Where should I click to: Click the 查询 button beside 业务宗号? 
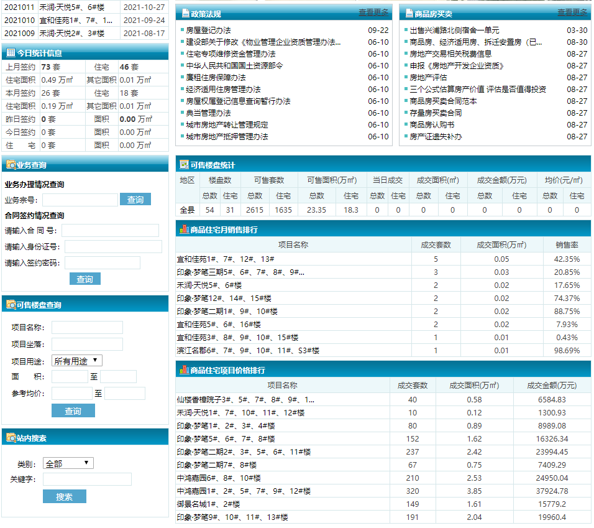pos(135,200)
